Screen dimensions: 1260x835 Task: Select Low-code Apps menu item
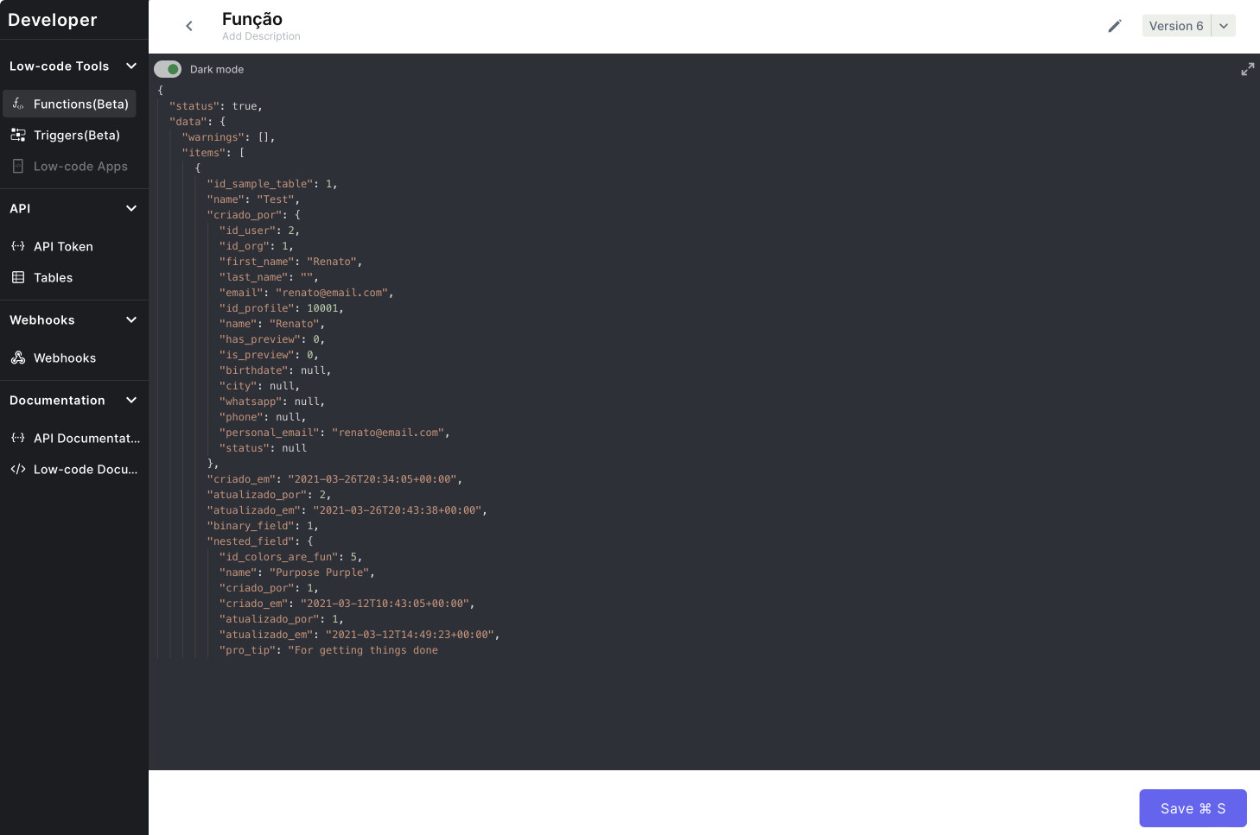pyautogui.click(x=69, y=166)
